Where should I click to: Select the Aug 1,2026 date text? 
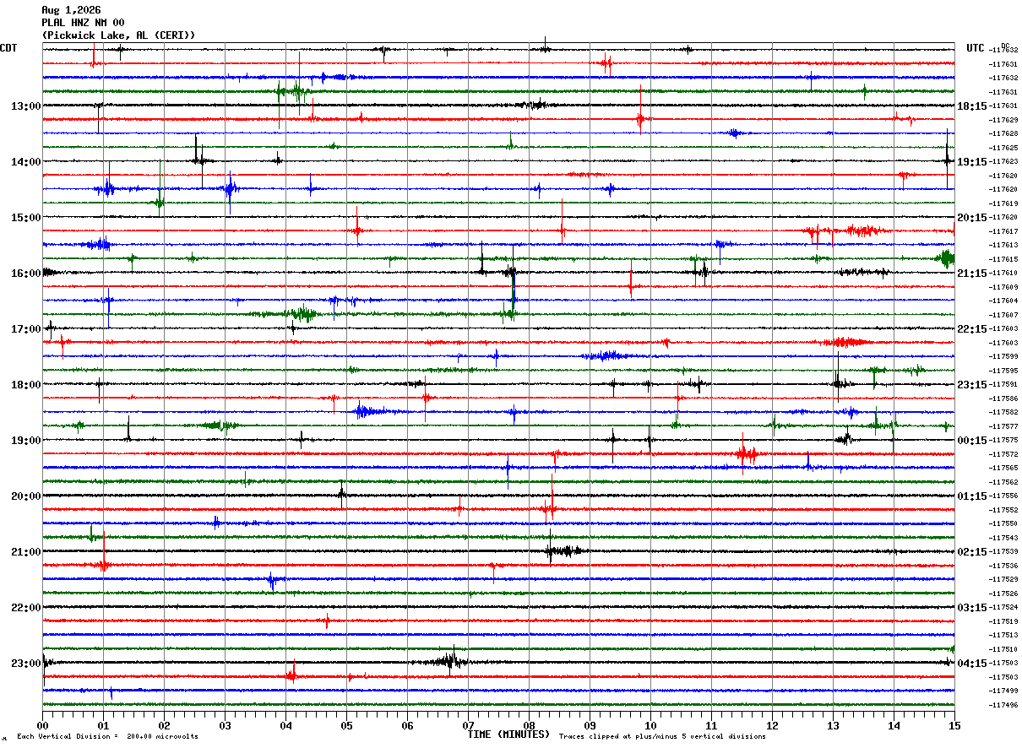click(71, 10)
